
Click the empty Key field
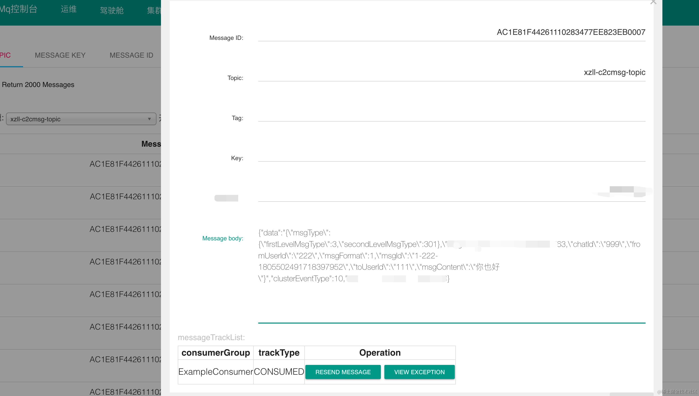tap(452, 155)
